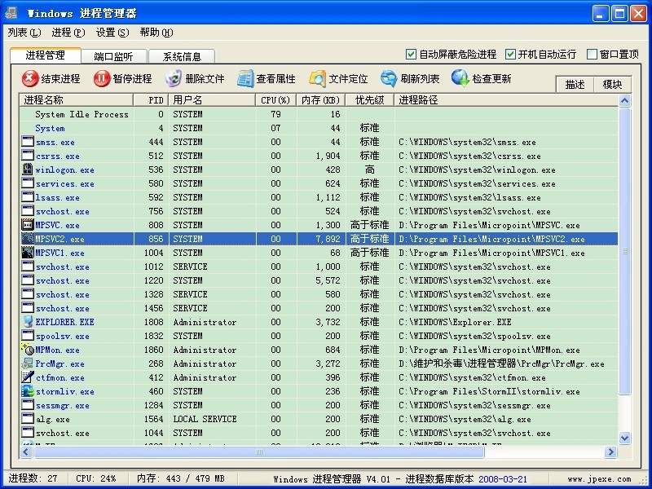The width and height of the screenshot is (652, 489).
Task: Click the vertical scrollbar thumb
Action: click(624, 251)
